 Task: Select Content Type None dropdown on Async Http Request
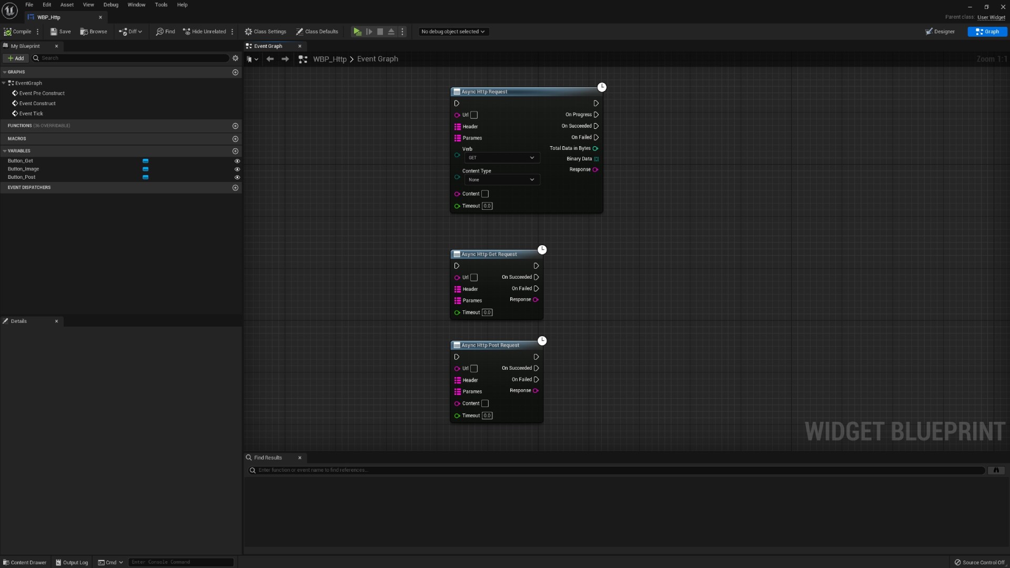(499, 180)
